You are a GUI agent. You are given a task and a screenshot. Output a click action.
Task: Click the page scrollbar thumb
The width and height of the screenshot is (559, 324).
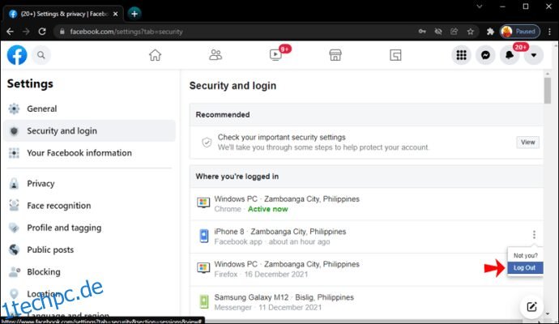[x=547, y=91]
